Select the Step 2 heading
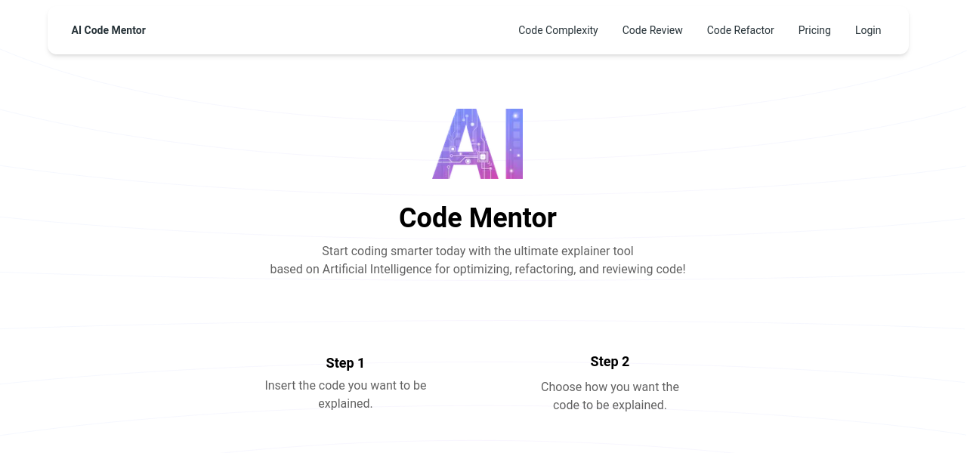The width and height of the screenshot is (967, 453). (610, 362)
